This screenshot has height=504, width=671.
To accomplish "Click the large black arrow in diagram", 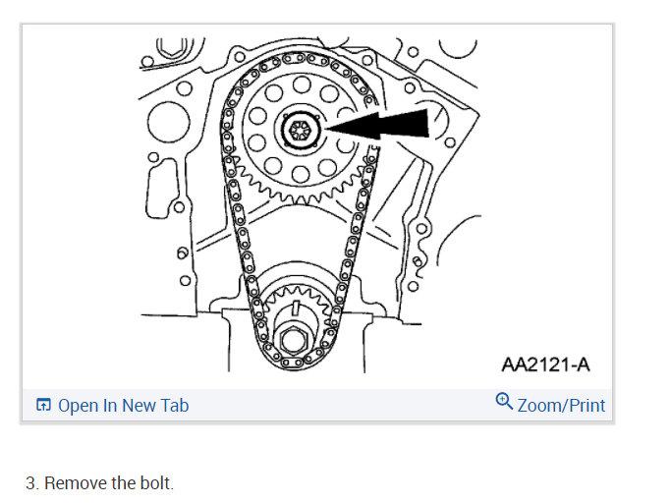I will pos(376,125).
